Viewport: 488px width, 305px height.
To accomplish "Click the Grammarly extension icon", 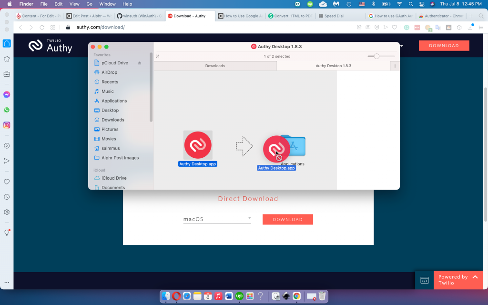I will tap(407, 27).
